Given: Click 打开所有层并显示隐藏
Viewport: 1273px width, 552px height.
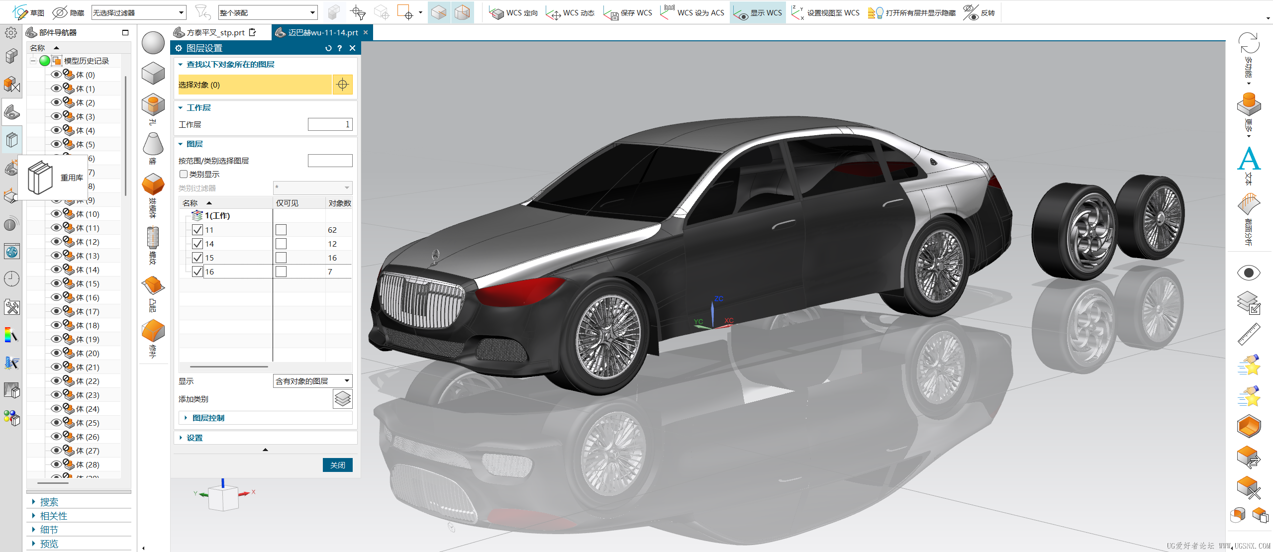Looking at the screenshot, I should coord(912,12).
